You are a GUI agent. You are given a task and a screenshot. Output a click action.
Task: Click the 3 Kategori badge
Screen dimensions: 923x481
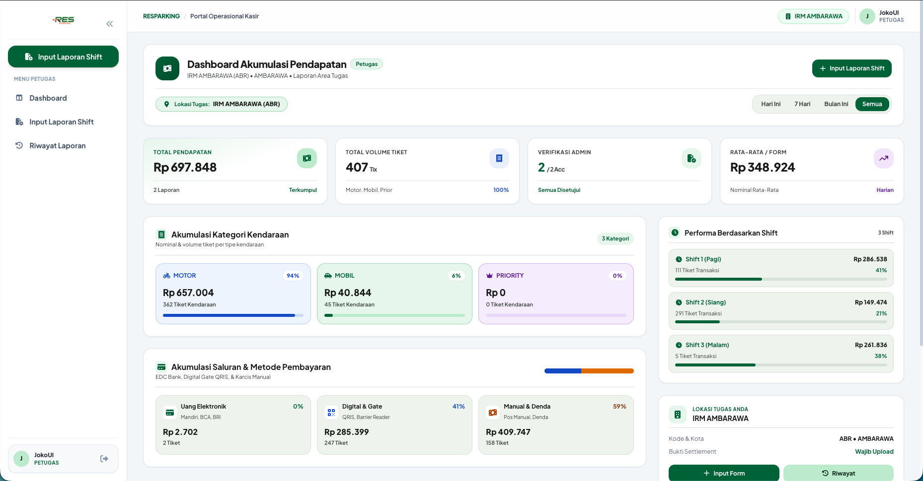tap(615, 239)
